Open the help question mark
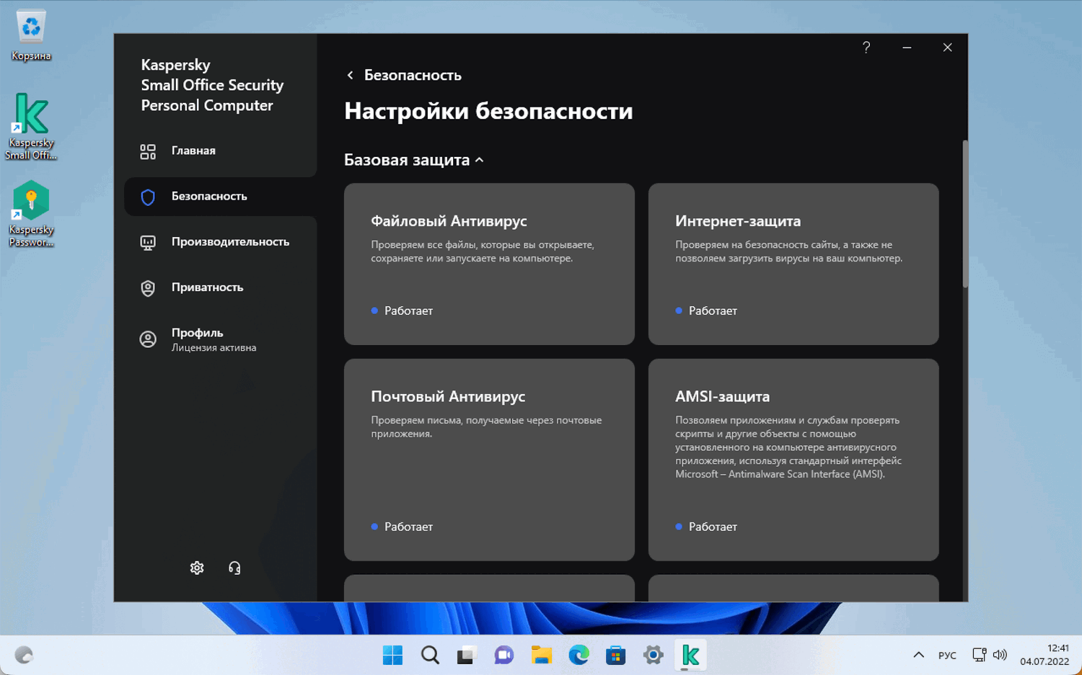The image size is (1082, 675). click(x=866, y=48)
